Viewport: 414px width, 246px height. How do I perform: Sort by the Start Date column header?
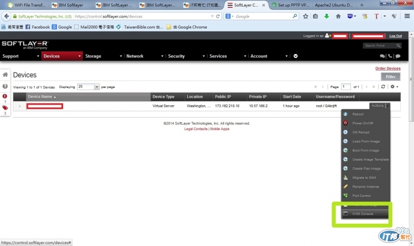pyautogui.click(x=297, y=97)
